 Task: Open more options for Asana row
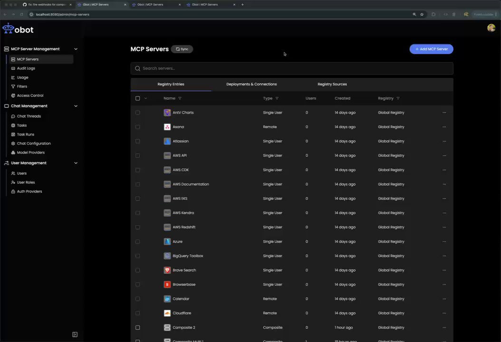point(444,127)
